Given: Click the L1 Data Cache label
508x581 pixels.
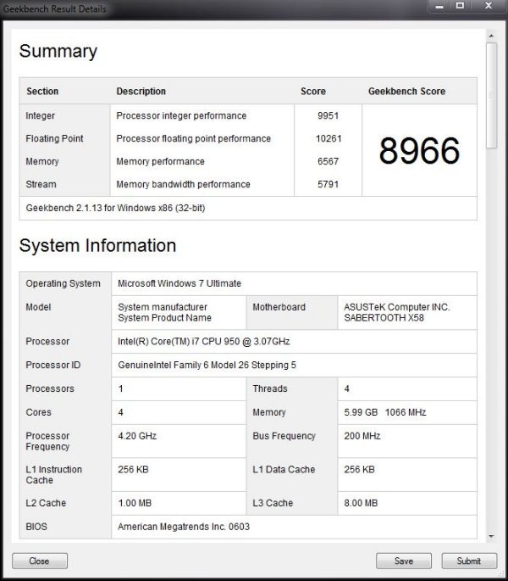Looking at the screenshot, I should tap(284, 470).
